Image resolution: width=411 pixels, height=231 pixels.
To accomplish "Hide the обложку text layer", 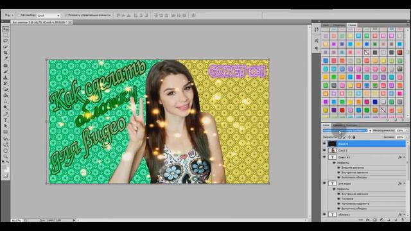I will point(324,214).
